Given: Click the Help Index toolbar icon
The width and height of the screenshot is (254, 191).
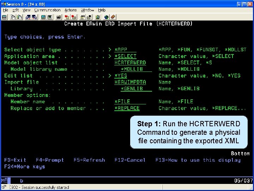Looking at the screenshot, I should 113,17.
